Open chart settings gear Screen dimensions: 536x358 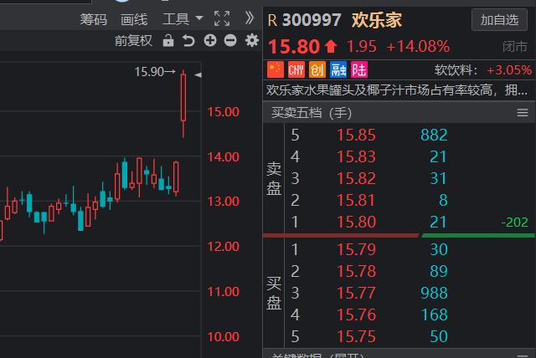[252, 41]
